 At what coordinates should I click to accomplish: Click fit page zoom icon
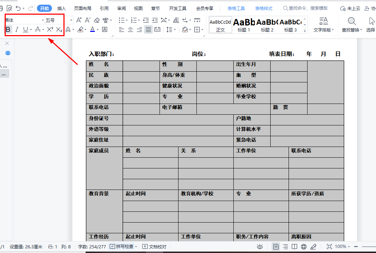329,247
